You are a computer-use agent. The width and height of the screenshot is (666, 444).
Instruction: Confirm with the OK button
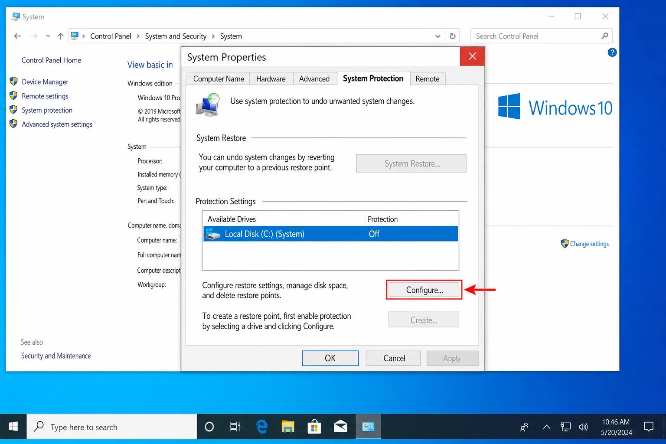(330, 358)
